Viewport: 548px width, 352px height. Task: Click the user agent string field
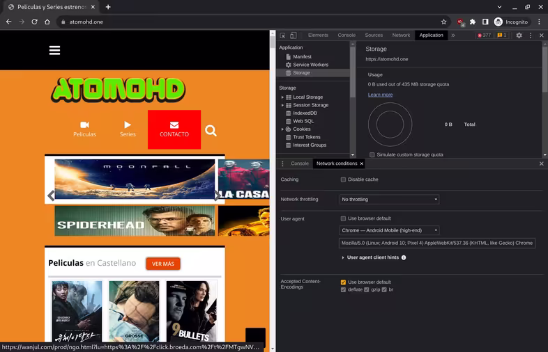(x=437, y=243)
